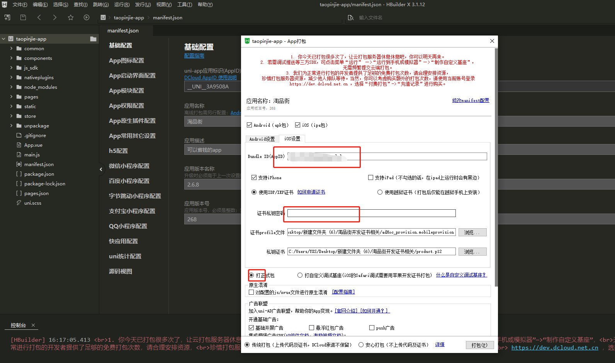This screenshot has width=615, height=363.
Task: Select 打自定义调试基座 radio button
Action: (x=300, y=275)
